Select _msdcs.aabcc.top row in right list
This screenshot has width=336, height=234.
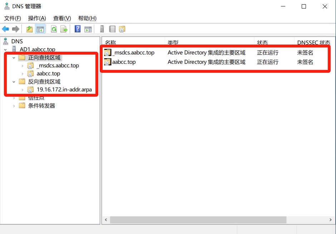pyautogui.click(x=133, y=53)
